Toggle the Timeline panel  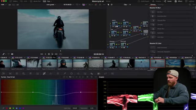pyautogui.click(x=156, y=1)
